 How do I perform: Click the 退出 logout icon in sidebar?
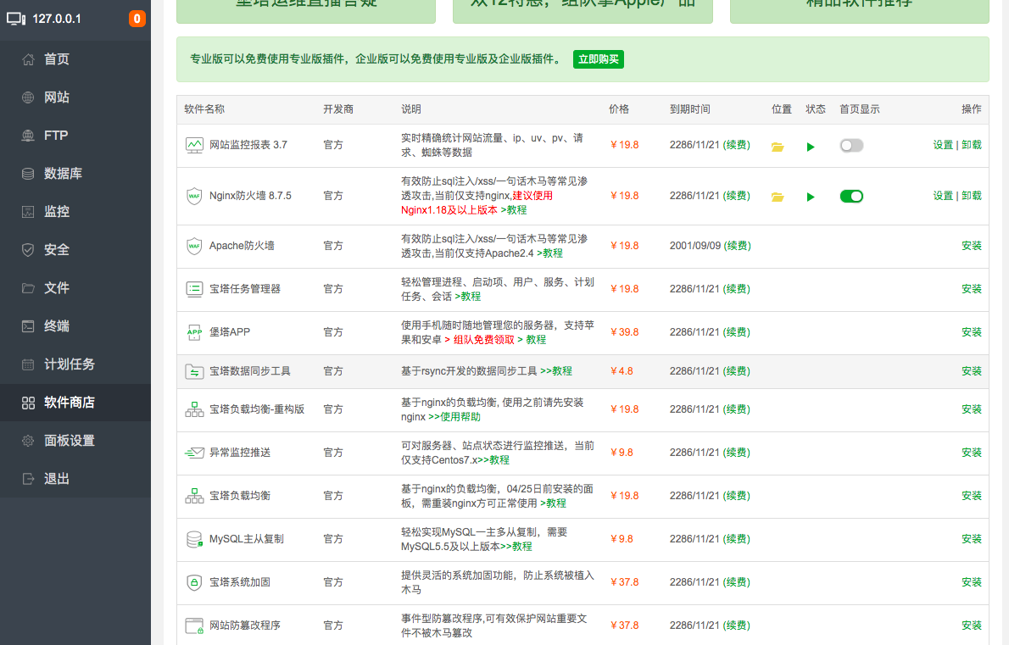click(x=28, y=478)
